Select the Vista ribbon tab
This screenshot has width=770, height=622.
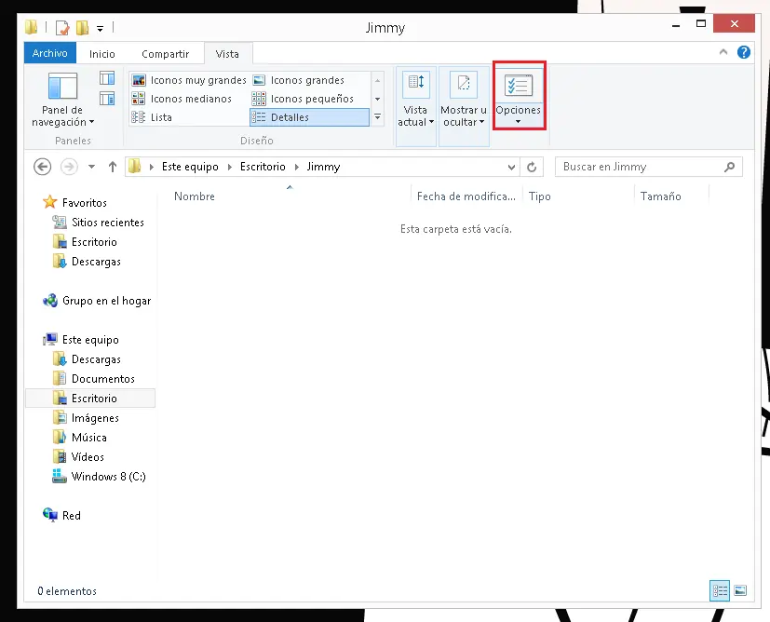(x=227, y=53)
